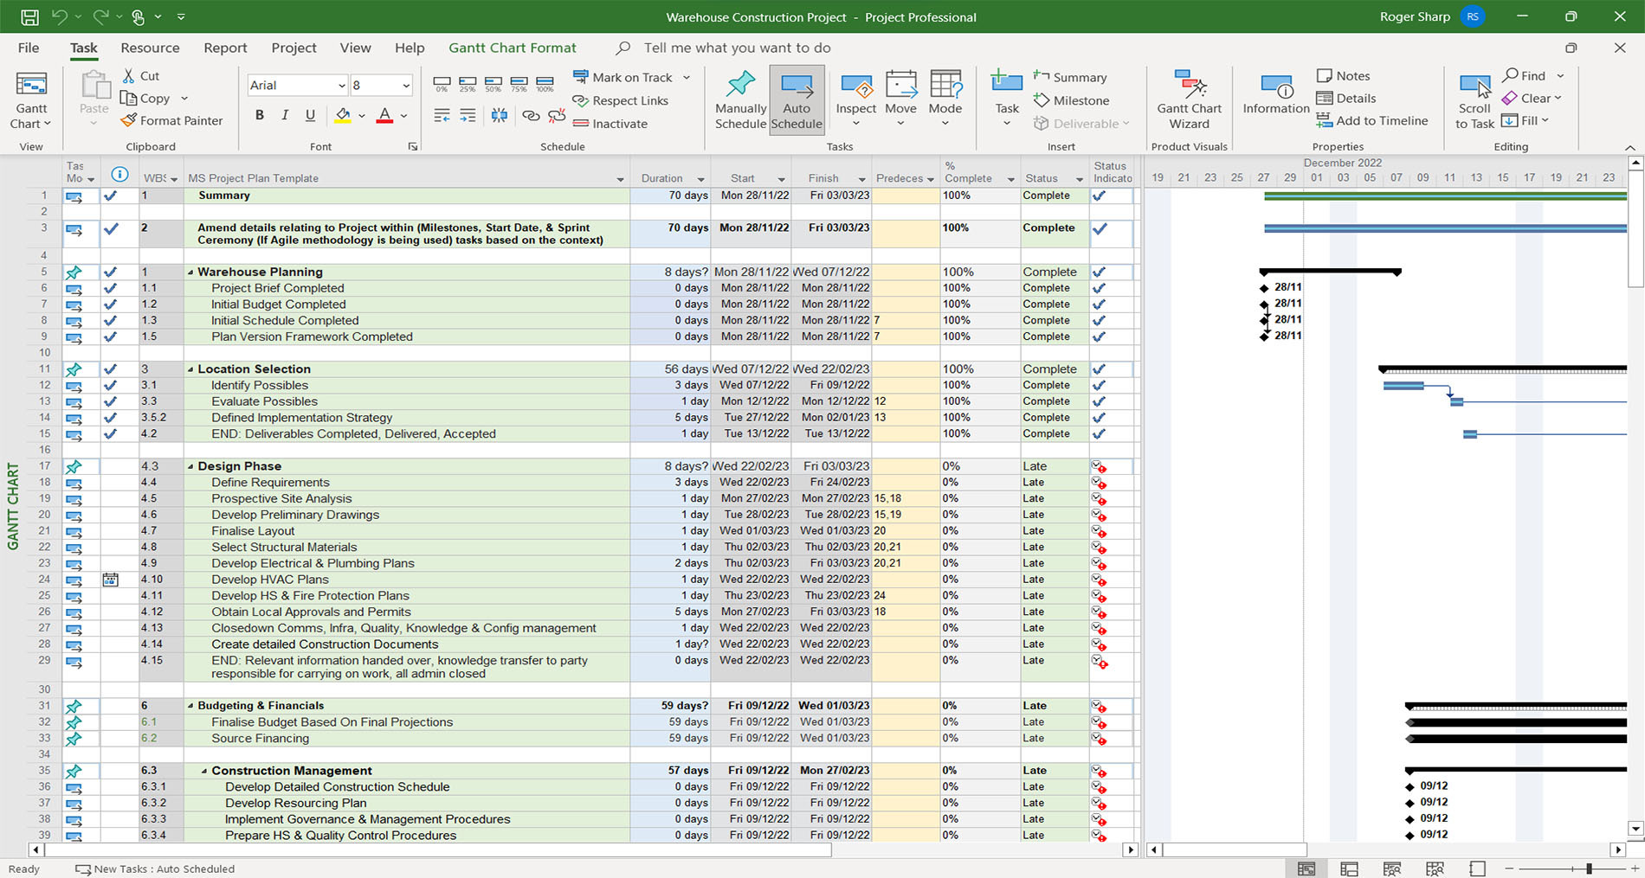Switch to the View tab

pos(355,48)
